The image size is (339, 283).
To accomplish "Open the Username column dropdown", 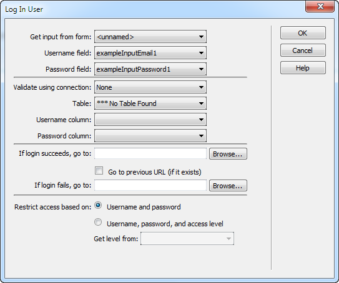I will 150,120.
